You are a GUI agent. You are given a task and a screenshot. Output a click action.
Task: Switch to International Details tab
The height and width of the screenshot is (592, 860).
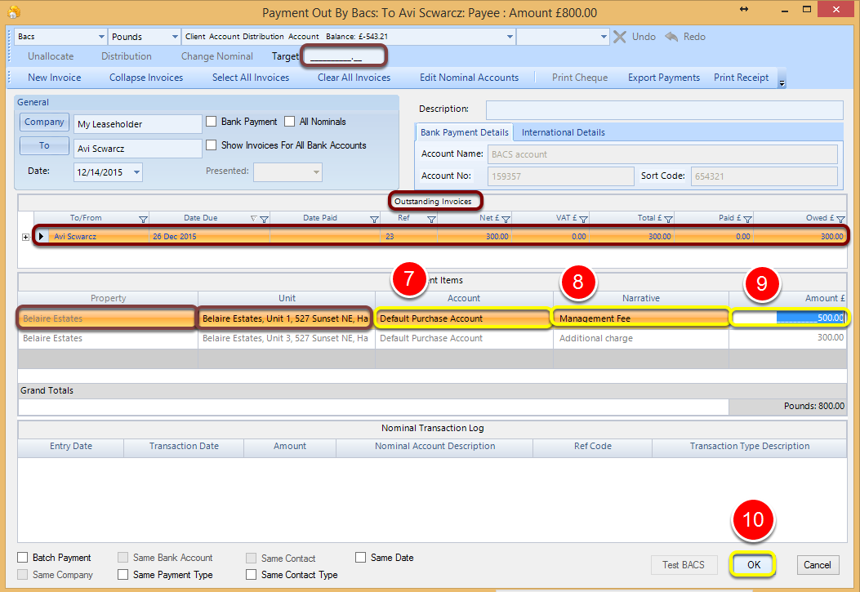(564, 132)
